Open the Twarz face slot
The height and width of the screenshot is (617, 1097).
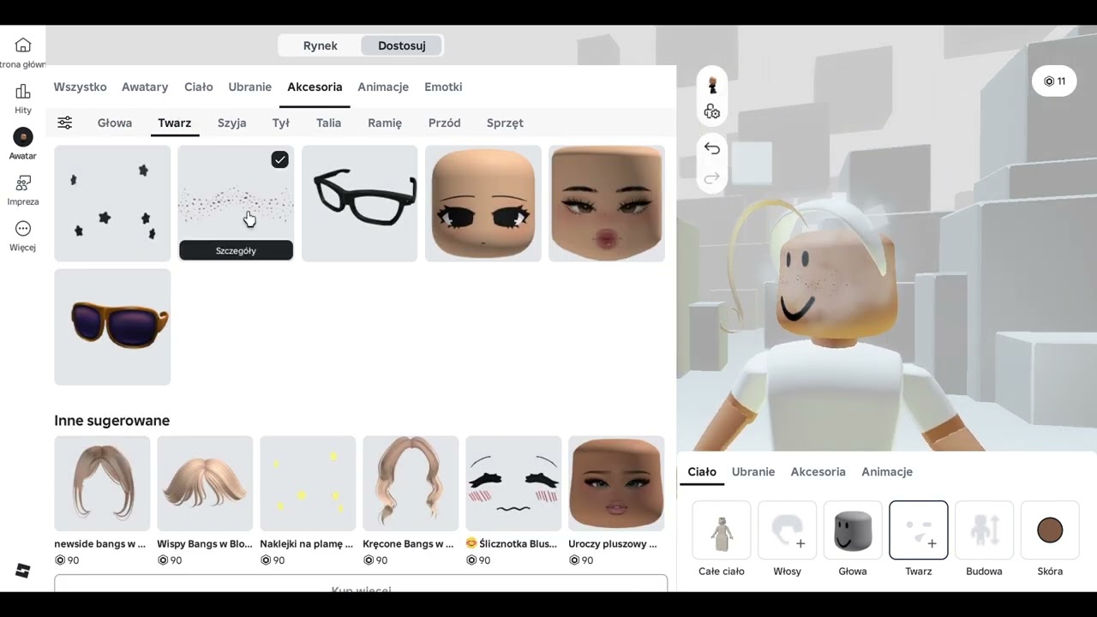pyautogui.click(x=919, y=530)
